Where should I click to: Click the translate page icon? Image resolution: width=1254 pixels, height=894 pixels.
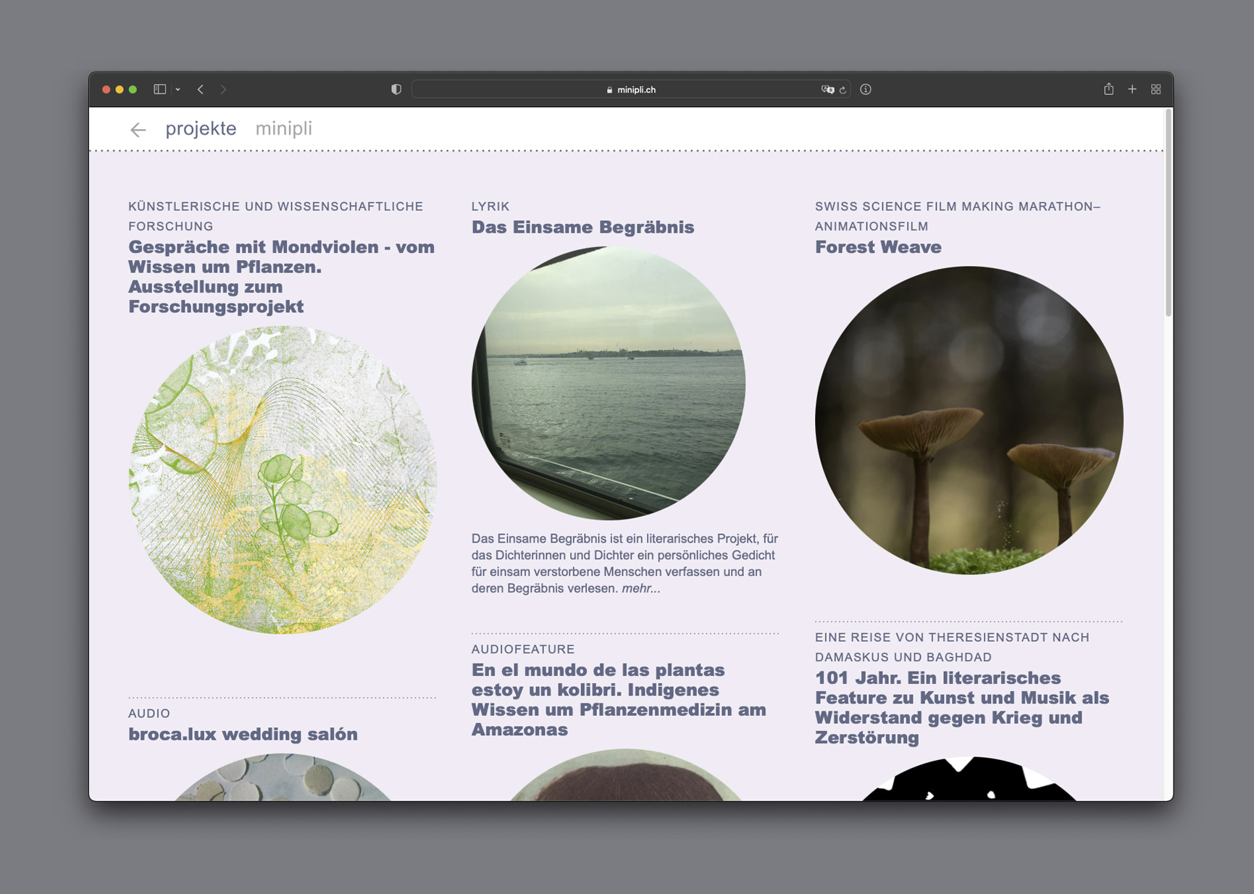click(x=827, y=89)
